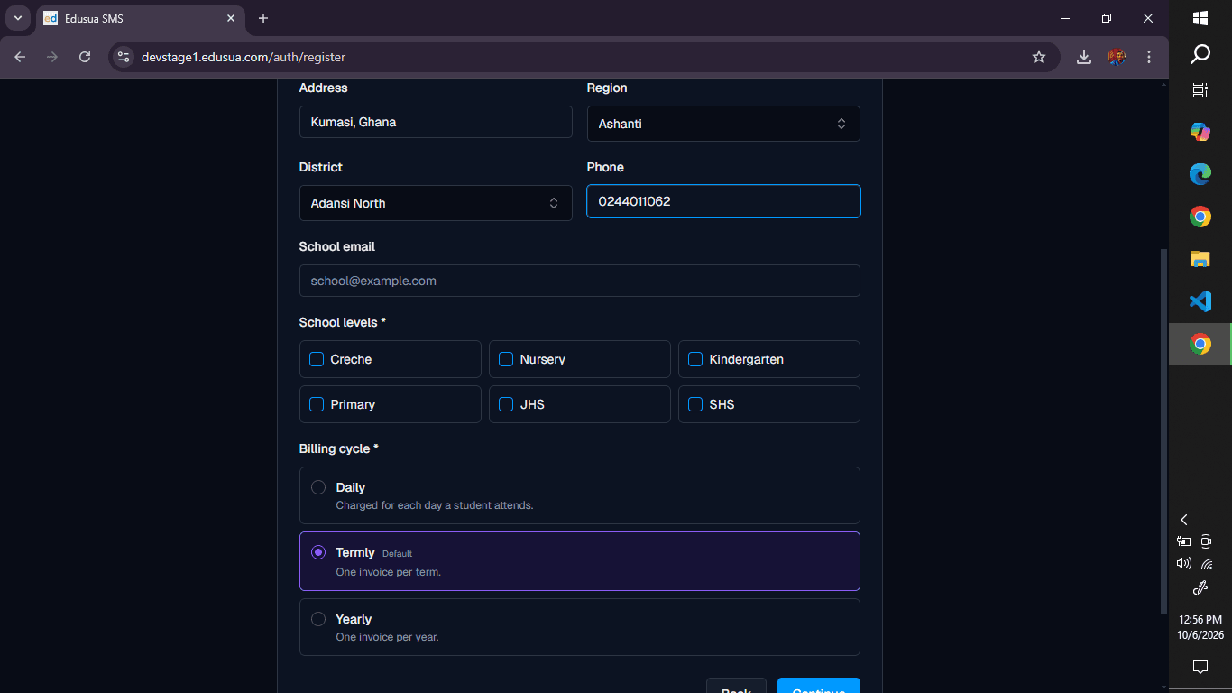Select the Termly billing cycle
The width and height of the screenshot is (1232, 693).
(580, 561)
